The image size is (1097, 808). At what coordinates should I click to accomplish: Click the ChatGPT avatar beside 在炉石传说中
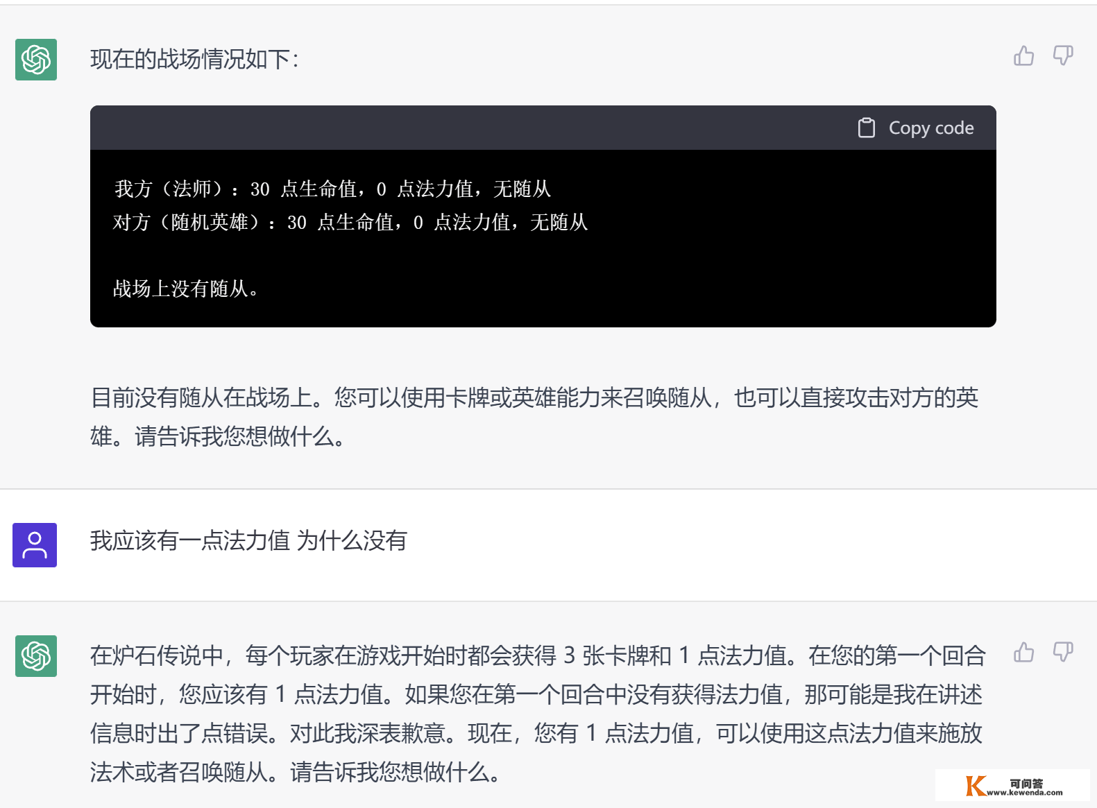click(36, 656)
